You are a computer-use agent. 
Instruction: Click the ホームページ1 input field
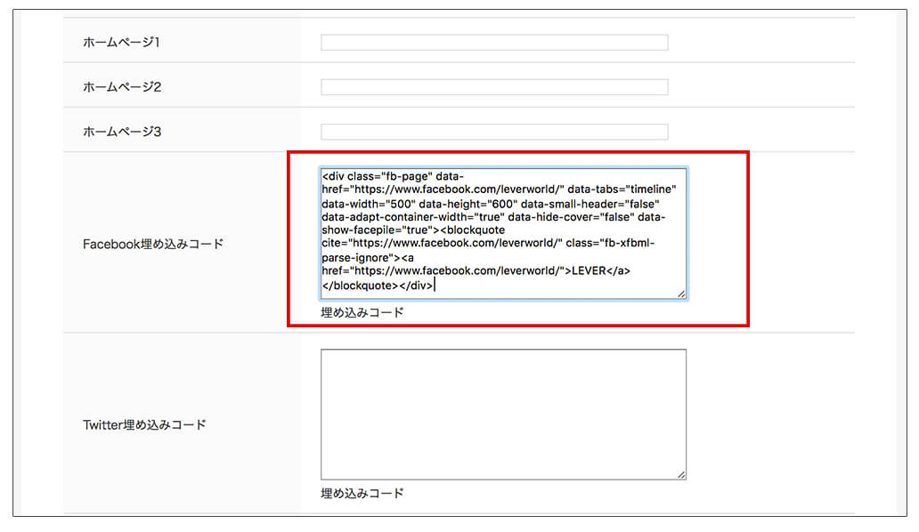pyautogui.click(x=493, y=43)
